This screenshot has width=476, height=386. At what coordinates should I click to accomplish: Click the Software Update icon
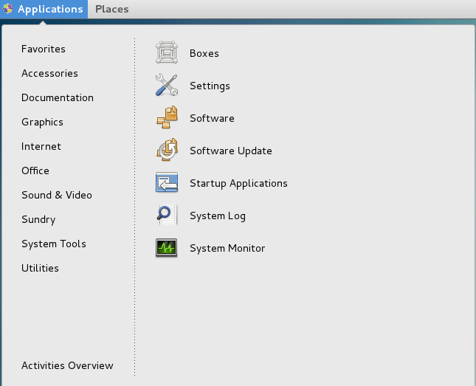(x=167, y=150)
